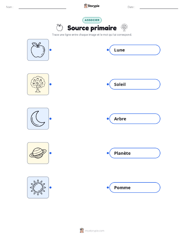Click the bear icon in footer
Viewport: 184px width, 238px height.
pos(82,230)
